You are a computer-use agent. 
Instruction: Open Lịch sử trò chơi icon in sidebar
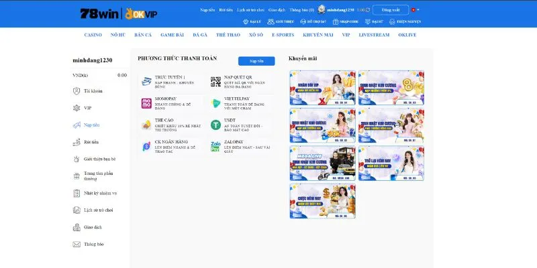(77, 210)
